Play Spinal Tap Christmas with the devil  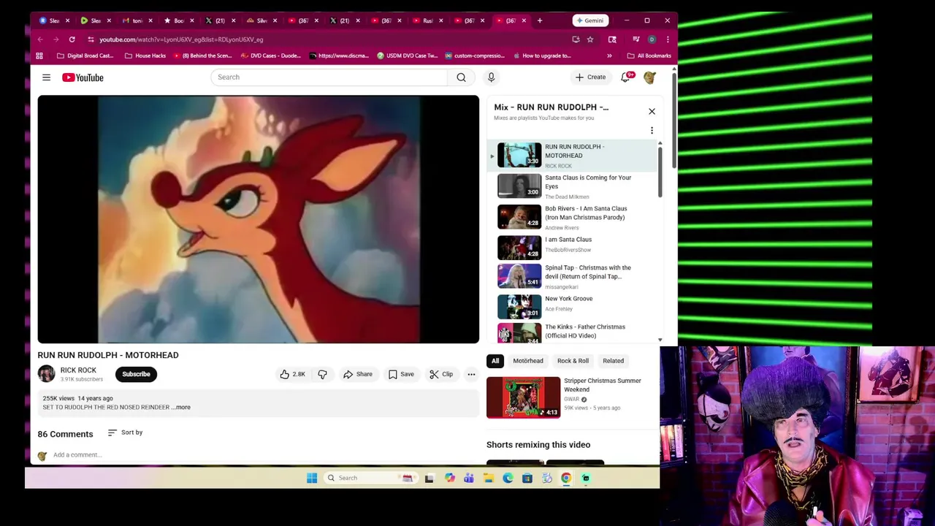point(573,277)
